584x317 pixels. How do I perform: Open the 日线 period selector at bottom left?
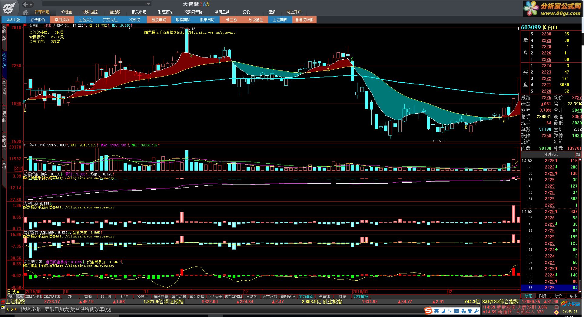click(x=13, y=292)
